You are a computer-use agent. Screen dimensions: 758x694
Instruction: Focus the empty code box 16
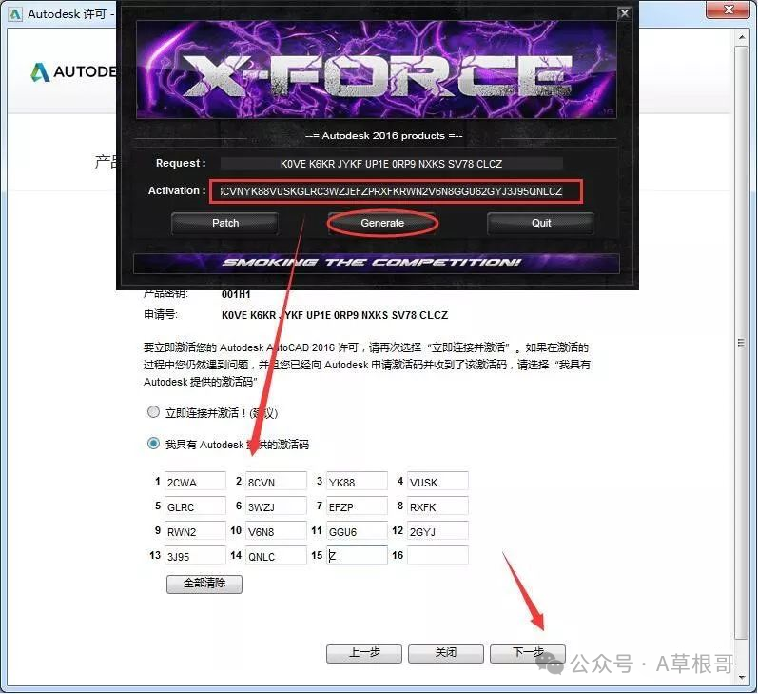[x=437, y=555]
